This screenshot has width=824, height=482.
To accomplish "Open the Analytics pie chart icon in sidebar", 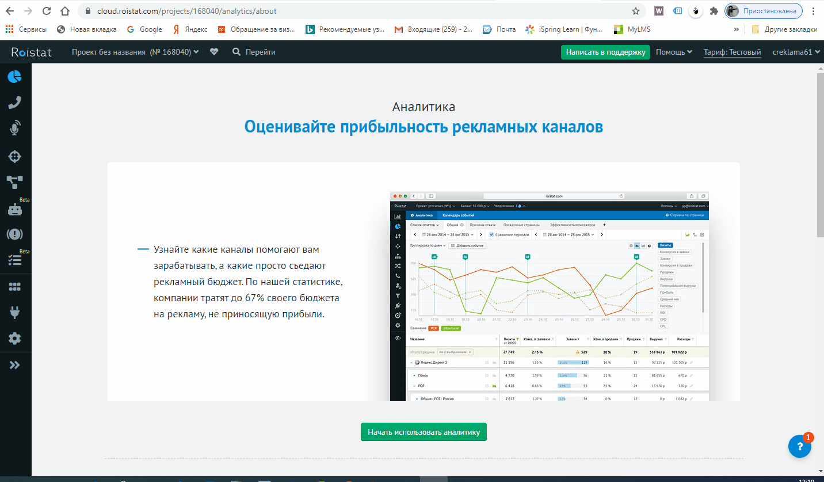I will (15, 75).
